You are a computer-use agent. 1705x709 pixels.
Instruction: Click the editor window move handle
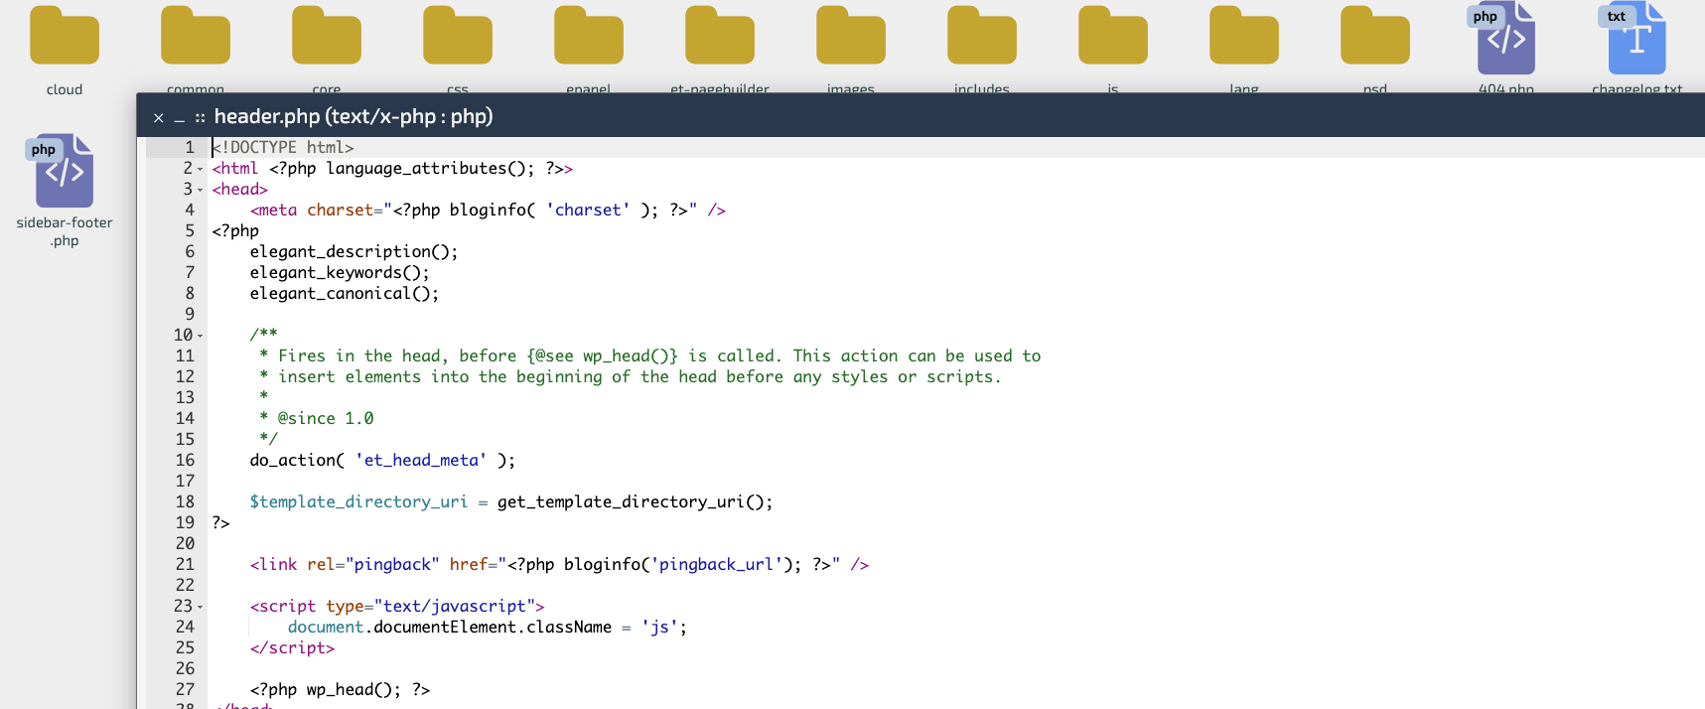[x=201, y=117]
